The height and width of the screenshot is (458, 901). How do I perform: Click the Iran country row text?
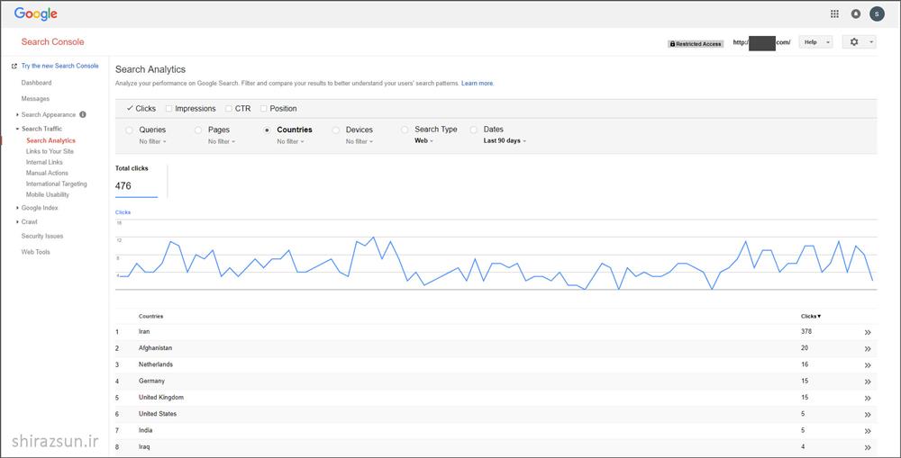pos(144,332)
